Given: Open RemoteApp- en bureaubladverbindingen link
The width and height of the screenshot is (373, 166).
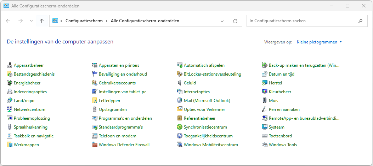Looking at the screenshot, I should [304, 118].
